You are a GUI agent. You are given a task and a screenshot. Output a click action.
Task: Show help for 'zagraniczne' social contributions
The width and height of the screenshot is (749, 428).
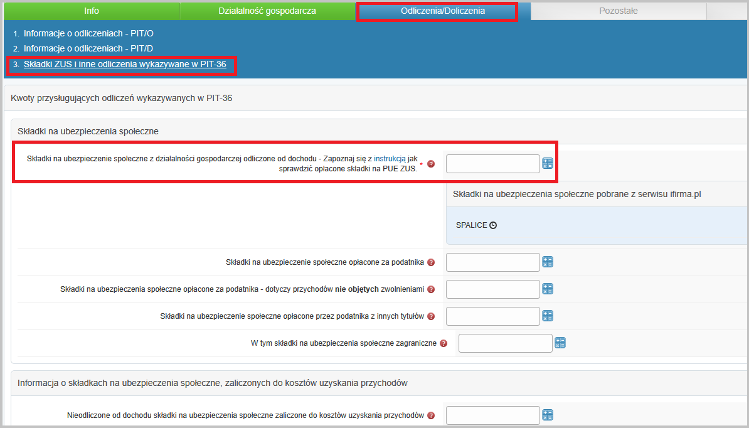[x=444, y=343]
